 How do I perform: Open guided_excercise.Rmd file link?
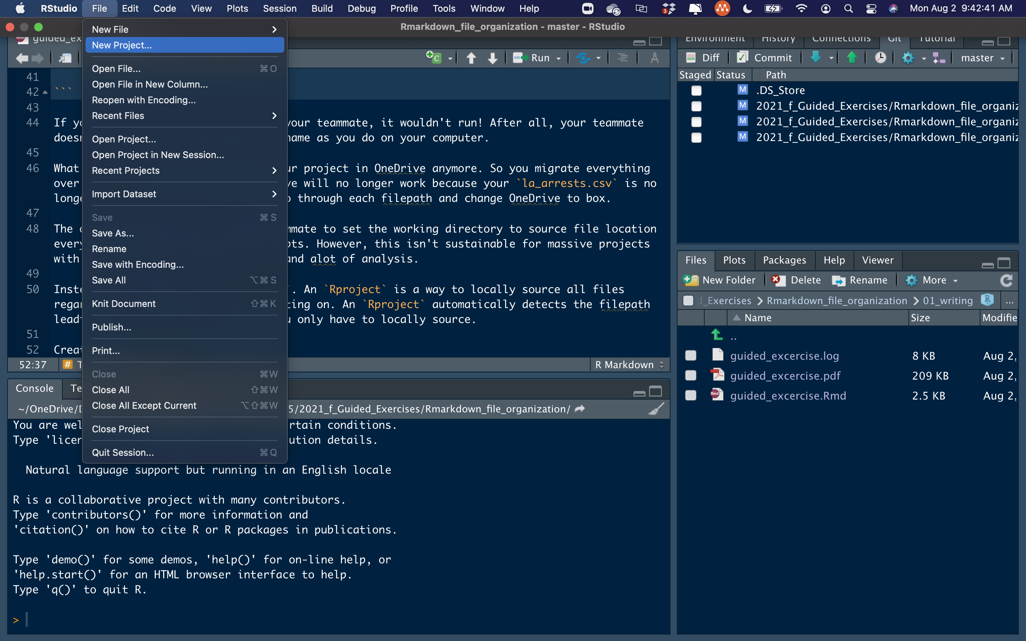[788, 396]
